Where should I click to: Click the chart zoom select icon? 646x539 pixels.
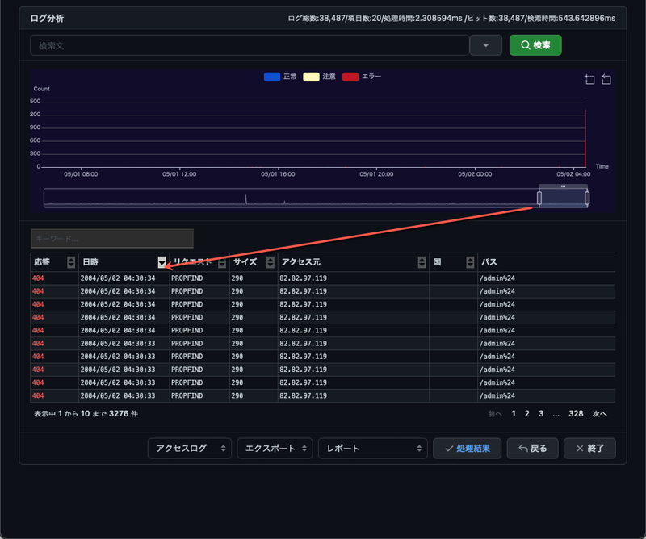589,80
